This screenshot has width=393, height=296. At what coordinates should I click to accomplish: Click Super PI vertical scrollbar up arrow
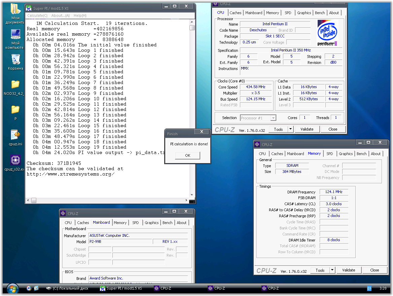tap(192, 22)
